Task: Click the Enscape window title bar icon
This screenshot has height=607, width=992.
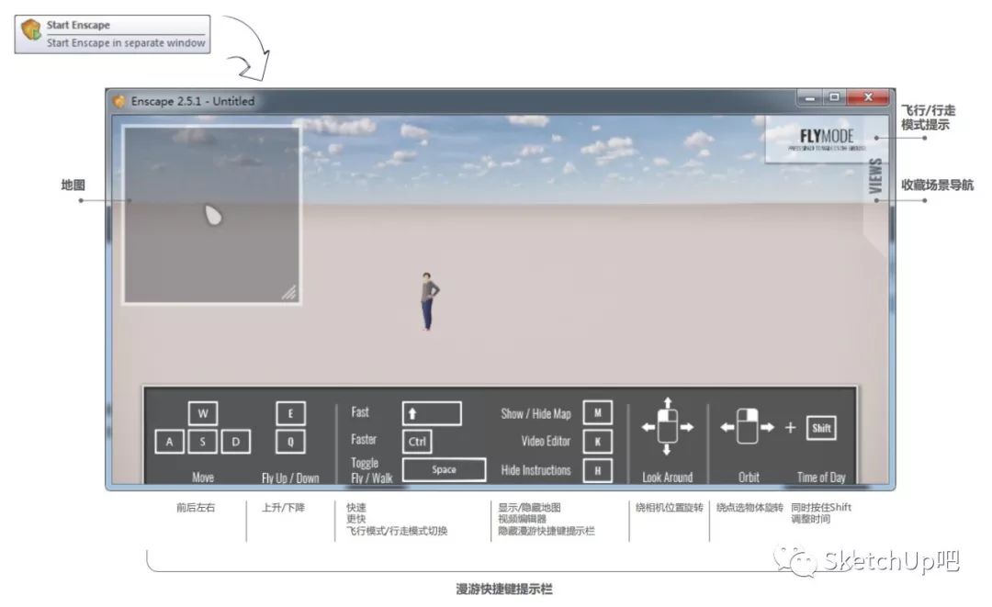Action: 118,101
